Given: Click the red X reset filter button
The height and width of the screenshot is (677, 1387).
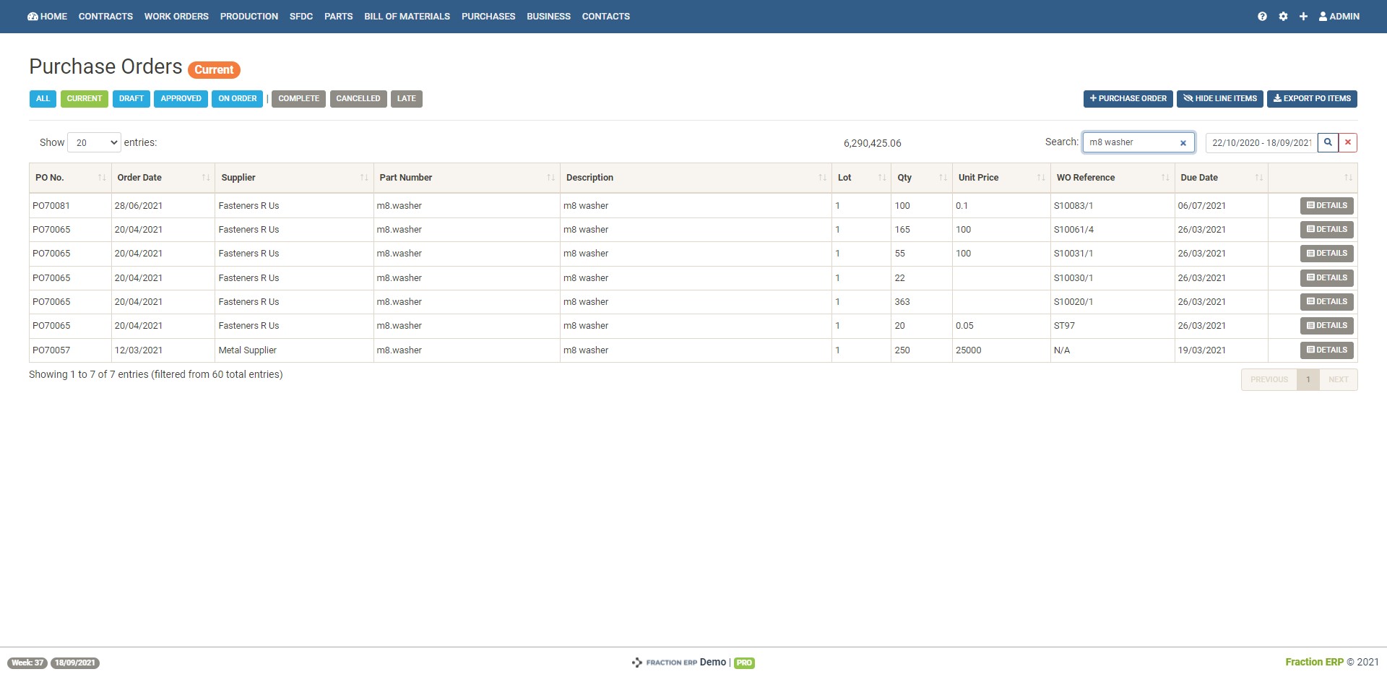Looking at the screenshot, I should point(1348,142).
